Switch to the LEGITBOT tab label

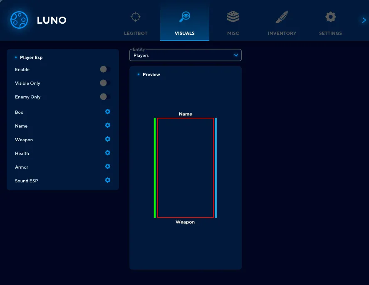[136, 33]
